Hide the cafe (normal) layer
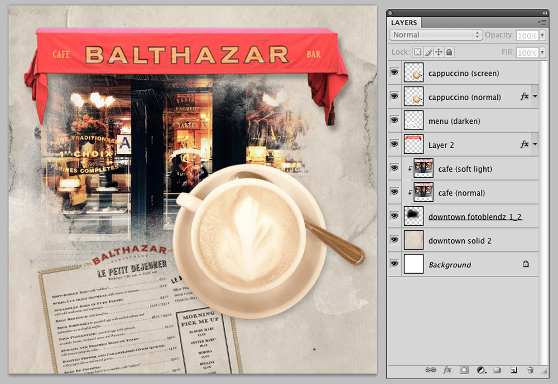Image resolution: width=558 pixels, height=384 pixels. (x=395, y=192)
